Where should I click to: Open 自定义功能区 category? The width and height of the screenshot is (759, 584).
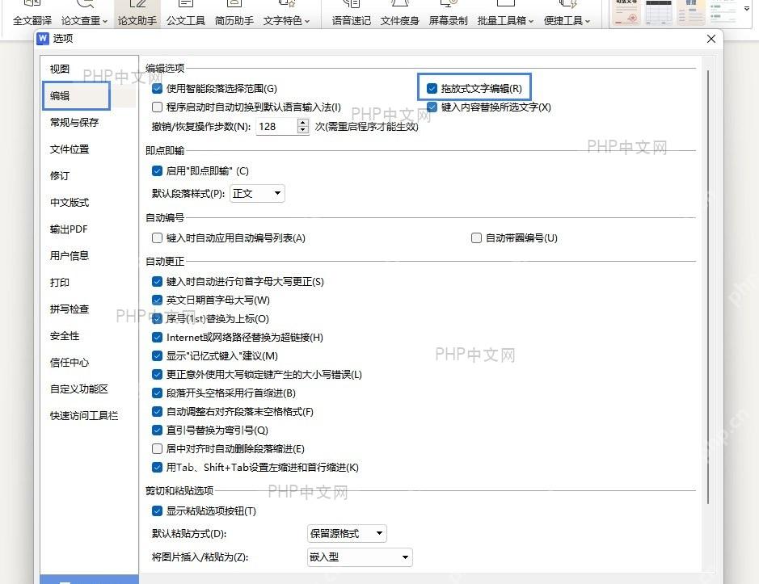pyautogui.click(x=79, y=389)
